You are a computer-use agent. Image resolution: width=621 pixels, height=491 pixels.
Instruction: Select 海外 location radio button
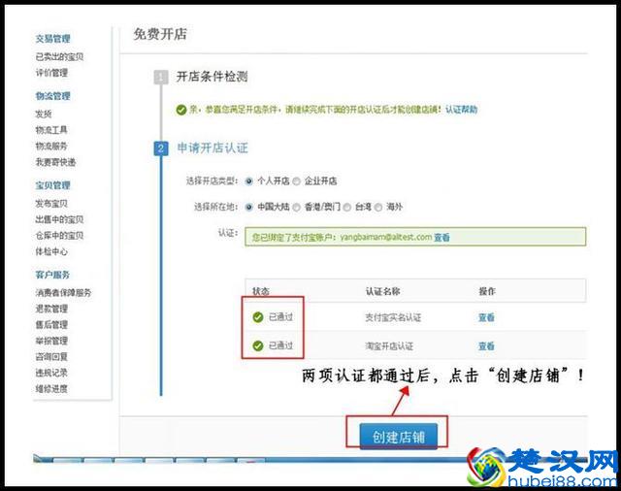click(378, 207)
